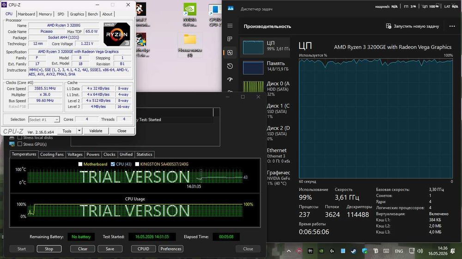The width and height of the screenshot is (462, 259).
Task: Open the Graphics tab in CPU-Z
Action: [x=77, y=14]
